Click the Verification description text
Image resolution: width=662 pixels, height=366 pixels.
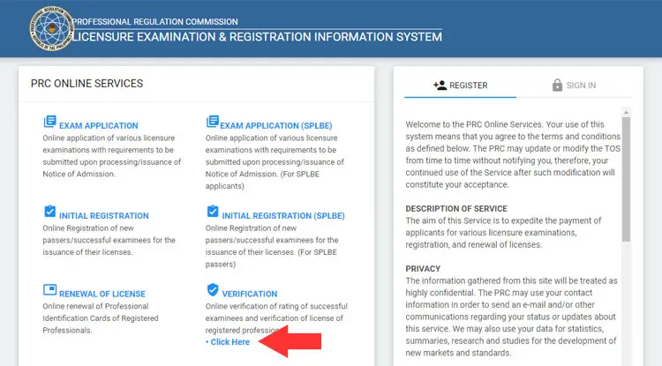coord(276,318)
